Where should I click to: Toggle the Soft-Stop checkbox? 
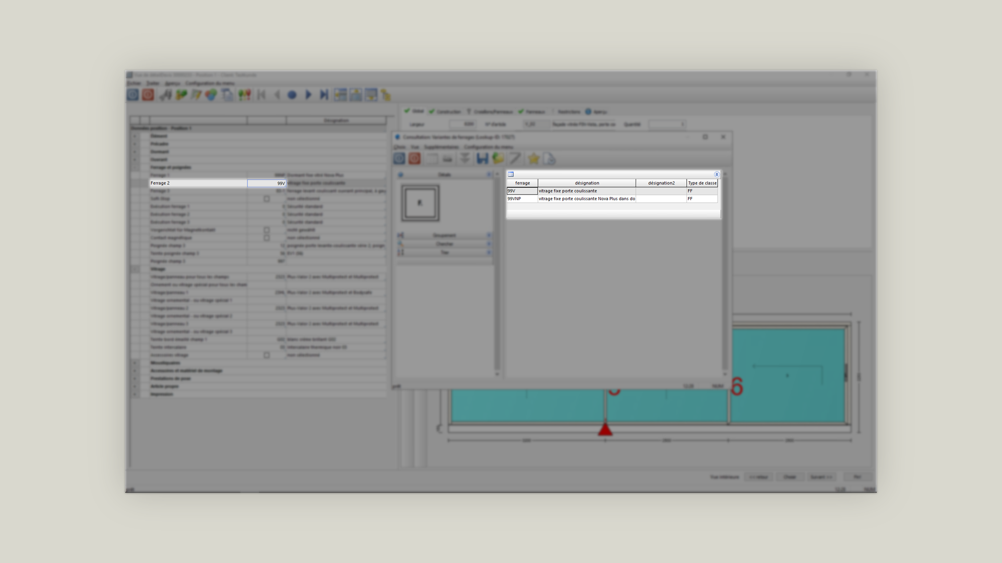267,199
